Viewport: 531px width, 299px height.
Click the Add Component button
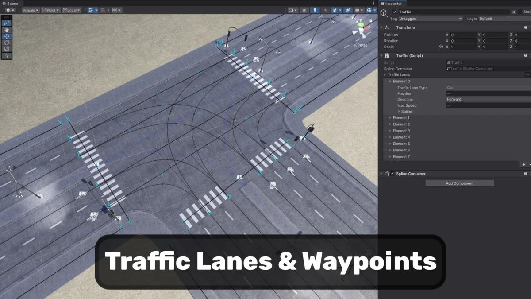(459, 183)
